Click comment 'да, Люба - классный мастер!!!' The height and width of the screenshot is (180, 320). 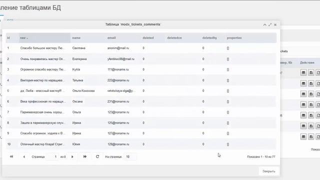pos(42,91)
